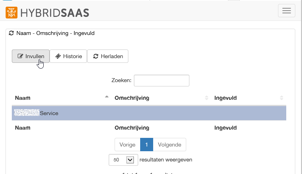Click the tag icon on the Historie button

click(58, 57)
